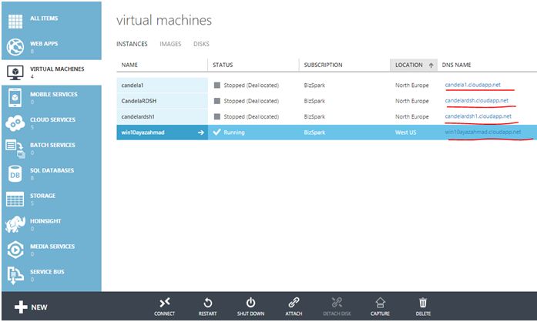Image resolution: width=537 pixels, height=322 pixels.
Task: Select the candelardsh1 VM name
Action: (x=138, y=116)
